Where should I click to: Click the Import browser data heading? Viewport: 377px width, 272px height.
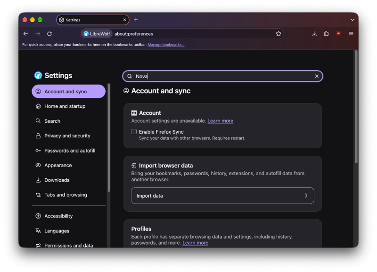pyautogui.click(x=166, y=165)
